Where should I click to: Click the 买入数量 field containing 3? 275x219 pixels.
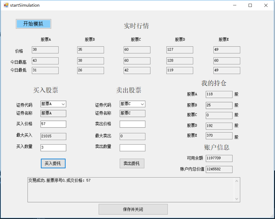pyautogui.click(x=53, y=148)
